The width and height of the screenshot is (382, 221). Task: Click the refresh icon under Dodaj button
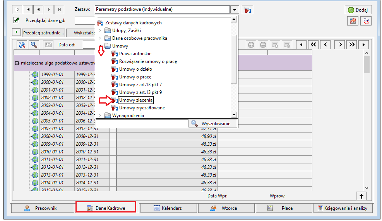click(366, 21)
